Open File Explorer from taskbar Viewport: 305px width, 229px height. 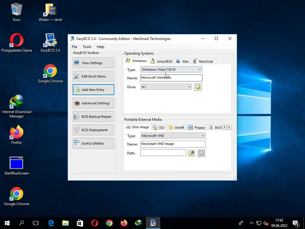65,223
